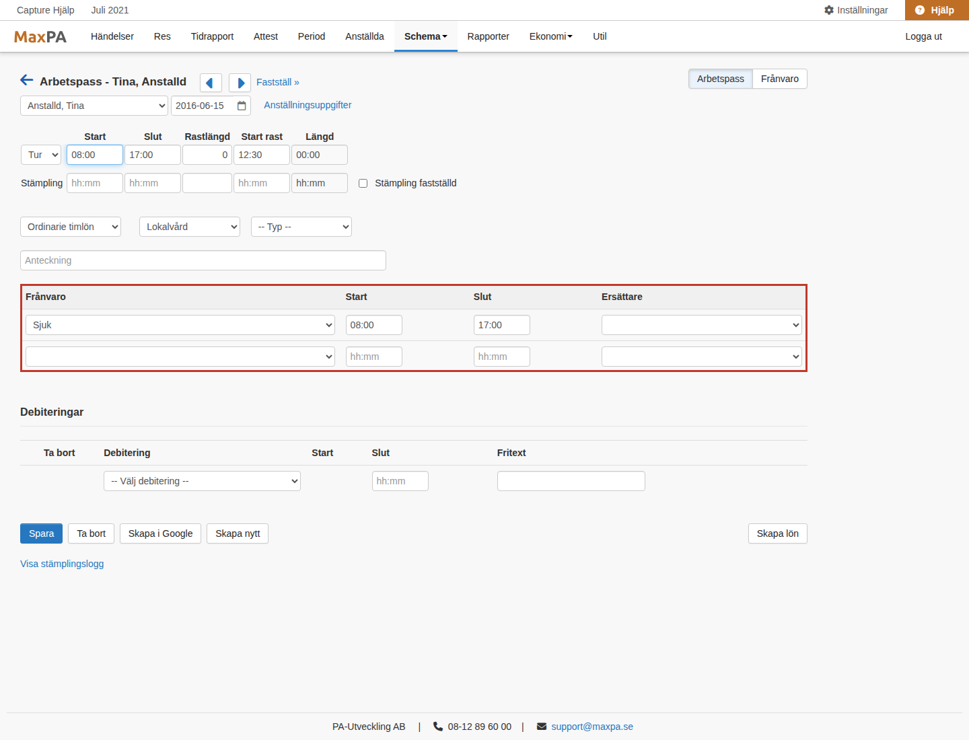Open the Schema menu
Screen dimensions: 969x740
[x=426, y=36]
